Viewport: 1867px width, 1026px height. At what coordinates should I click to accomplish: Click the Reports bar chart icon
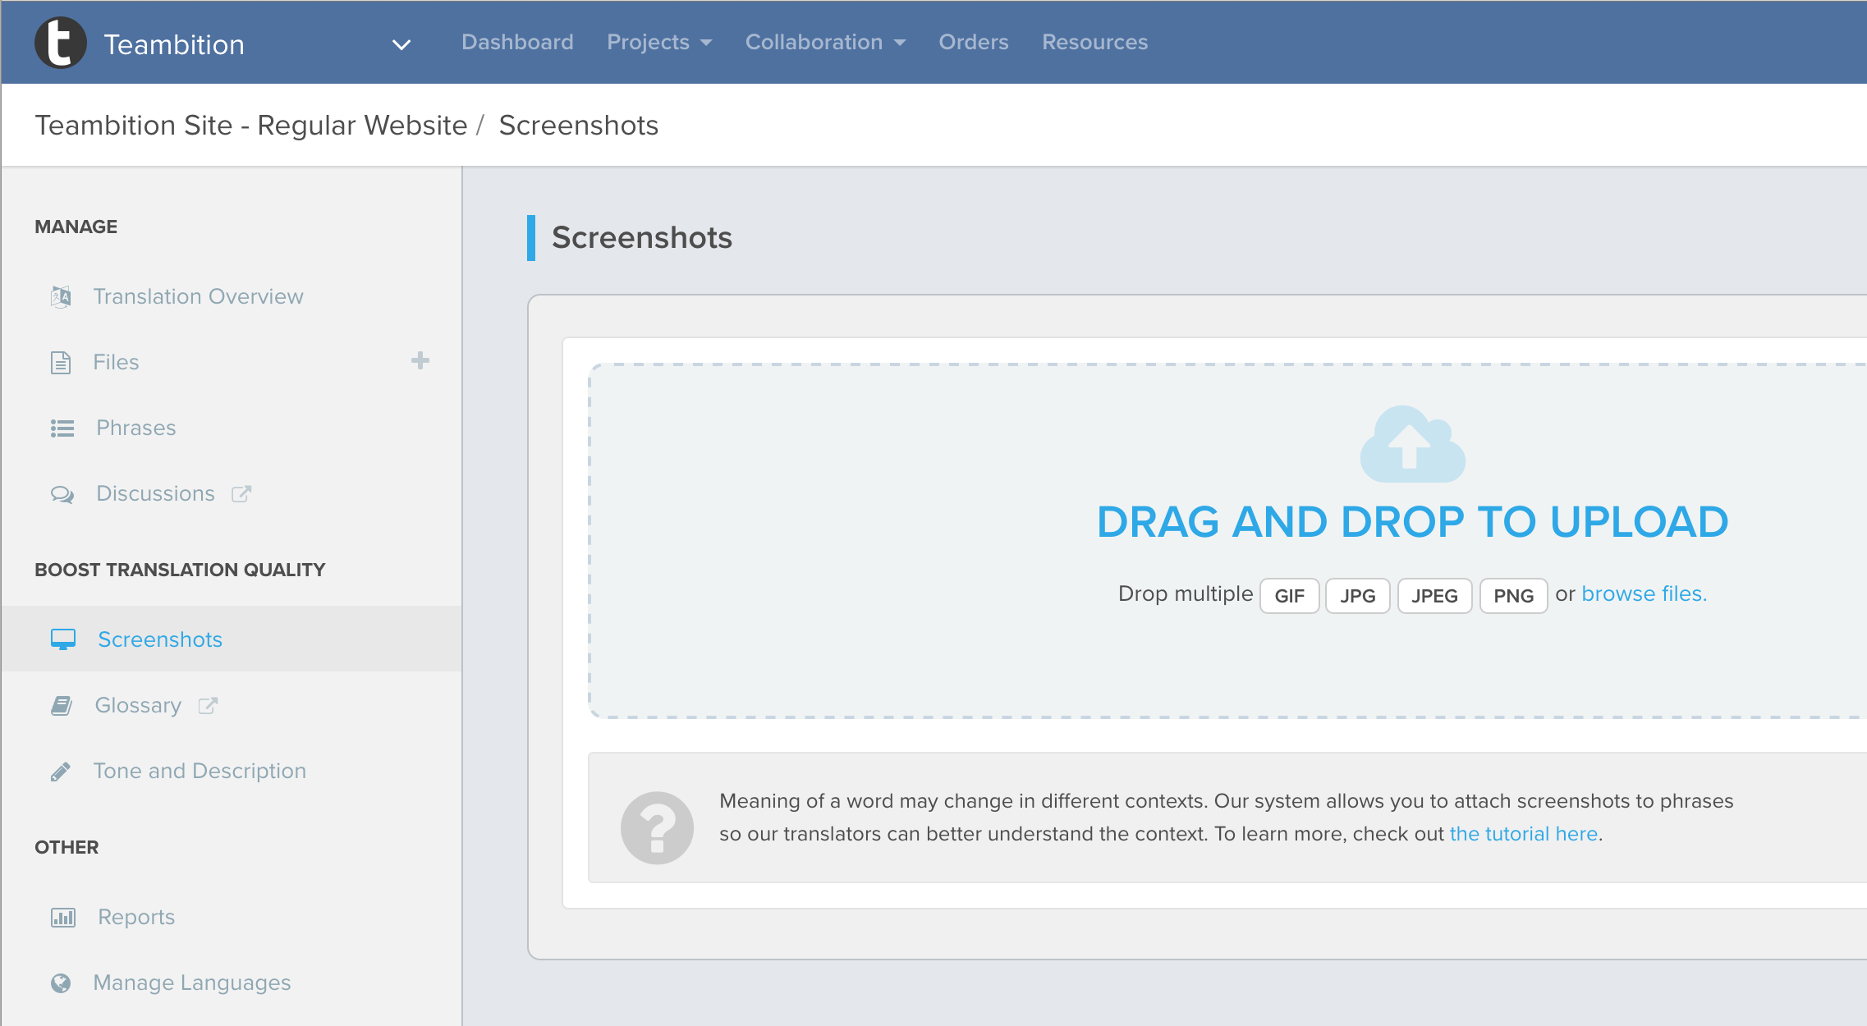[x=63, y=918]
